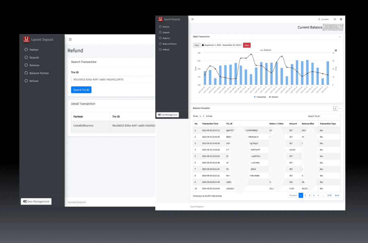Open the sidebar hamburger menu icon

click(192, 19)
